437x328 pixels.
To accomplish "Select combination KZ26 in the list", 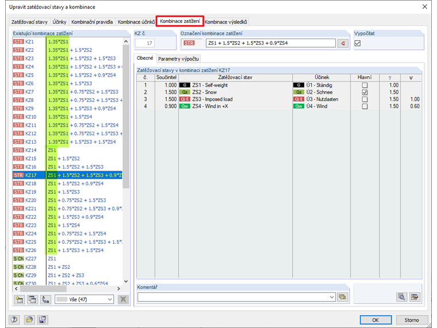I will point(67,250).
